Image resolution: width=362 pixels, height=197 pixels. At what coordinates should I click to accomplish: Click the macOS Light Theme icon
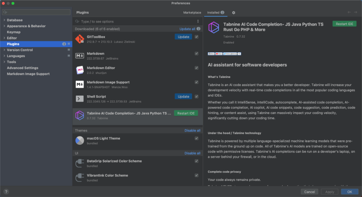[80, 140]
